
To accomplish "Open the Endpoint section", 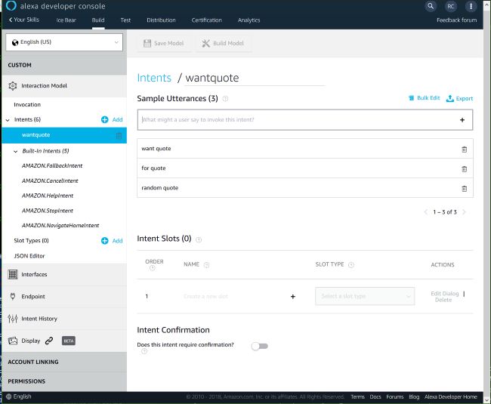I will pos(64,296).
